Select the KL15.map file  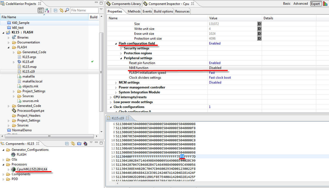(29, 67)
